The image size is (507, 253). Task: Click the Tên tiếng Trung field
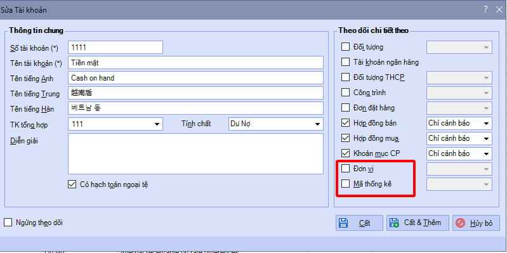(195, 93)
